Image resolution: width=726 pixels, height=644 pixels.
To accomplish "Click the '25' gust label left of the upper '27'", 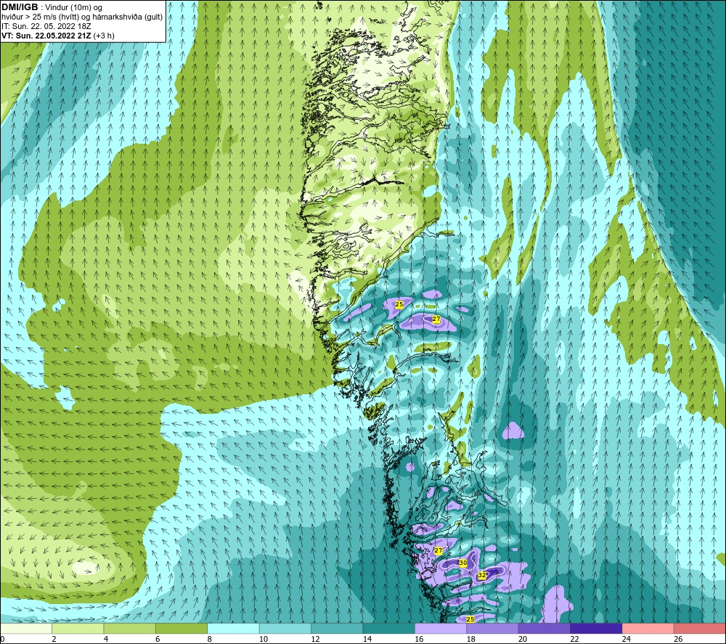I will click(399, 304).
